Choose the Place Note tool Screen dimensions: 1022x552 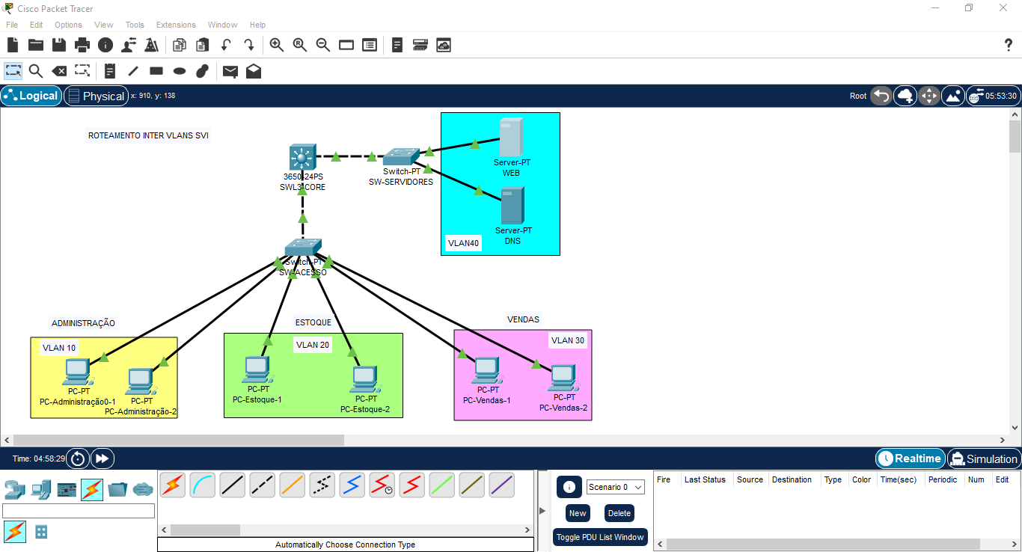click(x=110, y=71)
